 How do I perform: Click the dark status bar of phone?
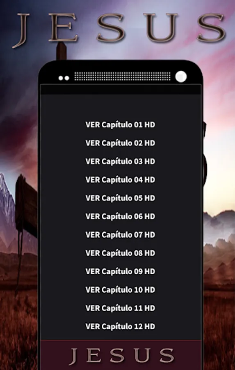coord(121,90)
